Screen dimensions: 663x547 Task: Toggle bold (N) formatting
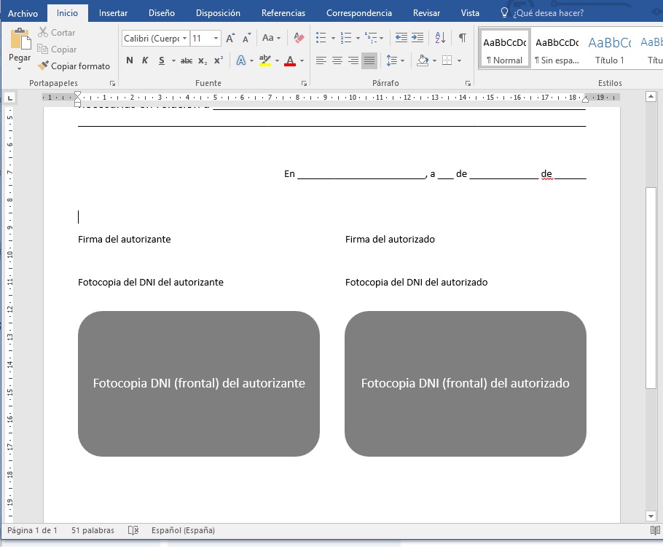(x=130, y=60)
